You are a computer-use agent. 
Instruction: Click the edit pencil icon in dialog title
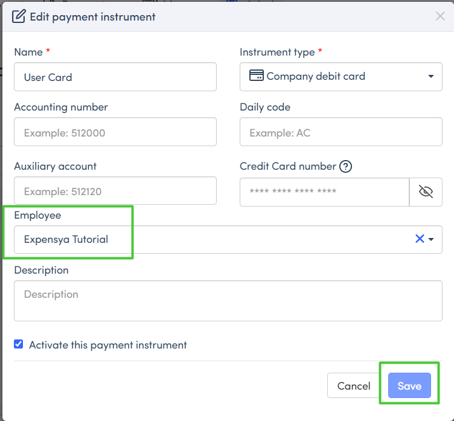pyautogui.click(x=19, y=16)
